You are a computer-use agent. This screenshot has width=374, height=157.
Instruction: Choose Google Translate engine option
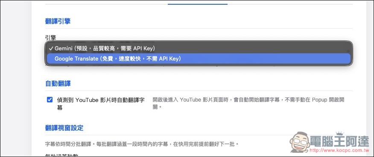[199, 58]
